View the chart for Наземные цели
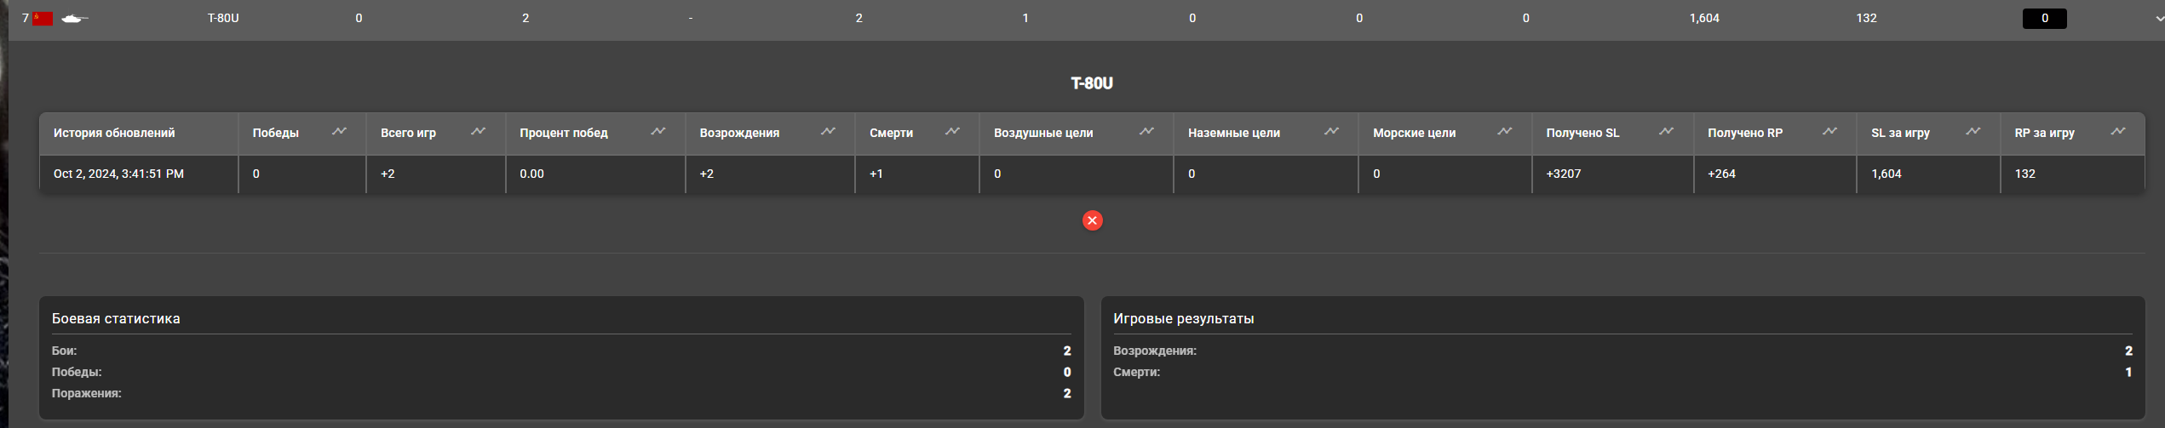The width and height of the screenshot is (2165, 428). point(1331,131)
